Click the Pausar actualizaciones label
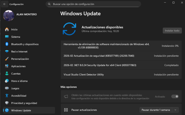185x115 pixels. (84, 110)
